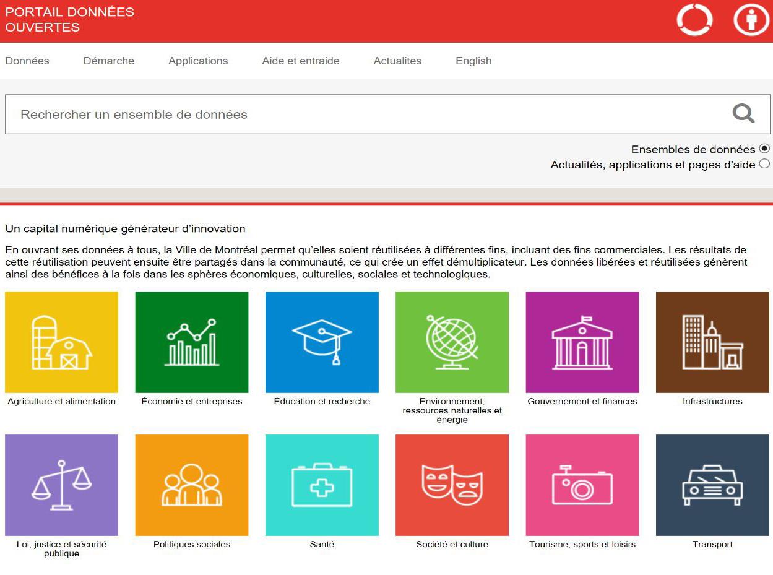The height and width of the screenshot is (575, 773).
Task: Click the Actualités, applications et pages d'aide text
Action: pyautogui.click(x=653, y=165)
